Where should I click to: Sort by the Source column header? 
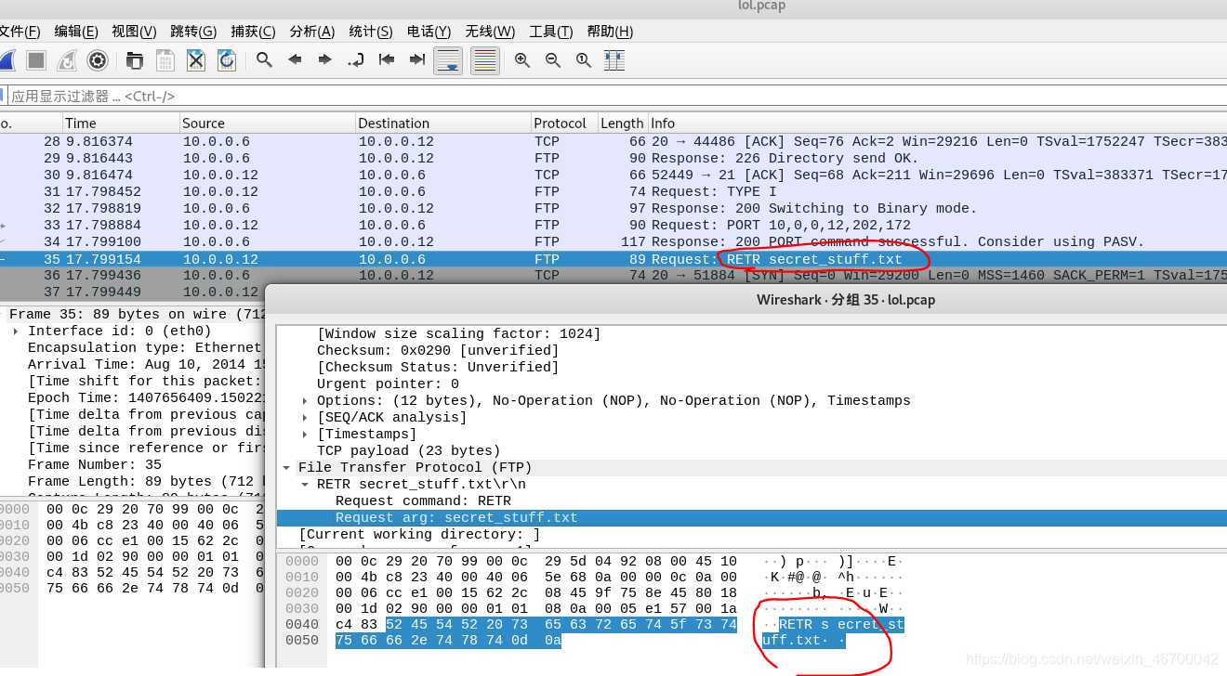point(268,123)
